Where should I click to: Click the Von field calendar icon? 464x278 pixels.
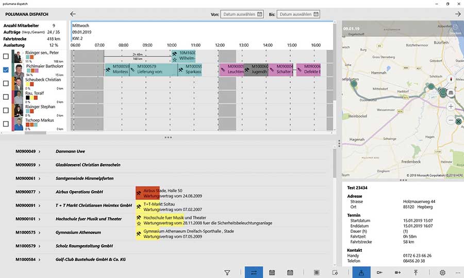pyautogui.click(x=259, y=14)
